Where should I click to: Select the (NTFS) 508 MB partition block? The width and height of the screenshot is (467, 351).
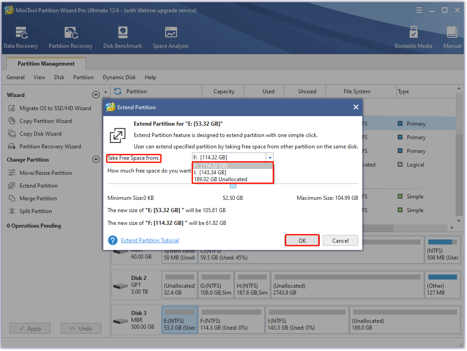pyautogui.click(x=442, y=250)
